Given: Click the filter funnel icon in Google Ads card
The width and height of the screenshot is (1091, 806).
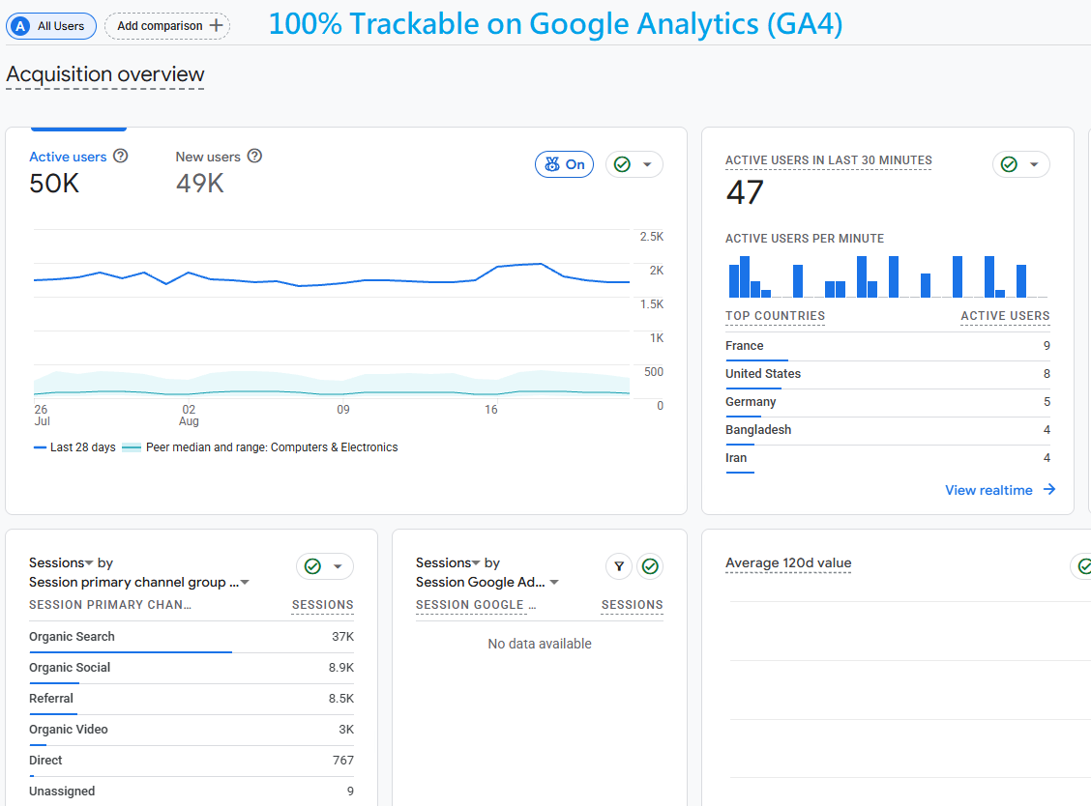Looking at the screenshot, I should click(619, 566).
